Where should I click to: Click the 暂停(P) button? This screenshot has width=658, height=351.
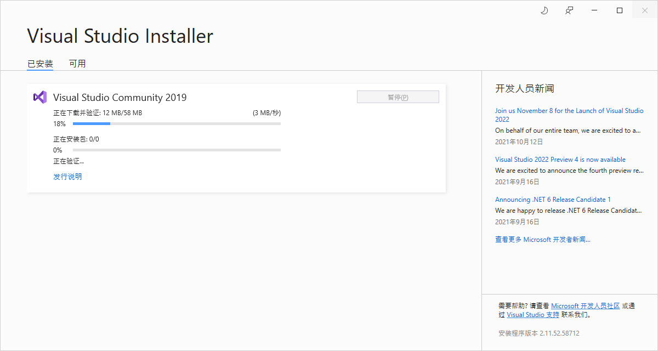[x=398, y=97]
